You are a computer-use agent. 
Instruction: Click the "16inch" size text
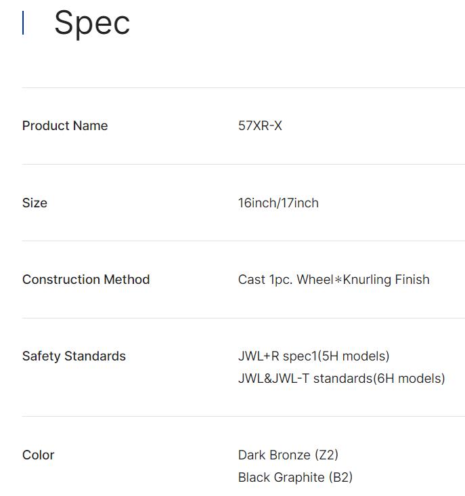pyautogui.click(x=256, y=203)
